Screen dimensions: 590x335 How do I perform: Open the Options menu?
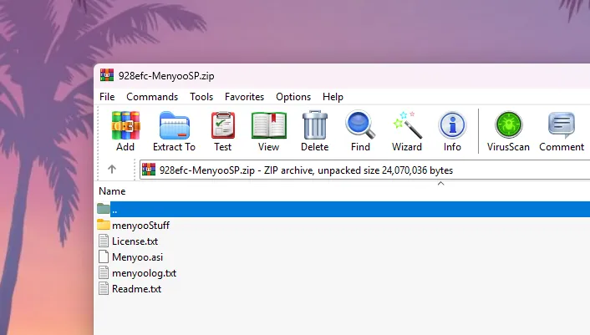click(x=293, y=97)
